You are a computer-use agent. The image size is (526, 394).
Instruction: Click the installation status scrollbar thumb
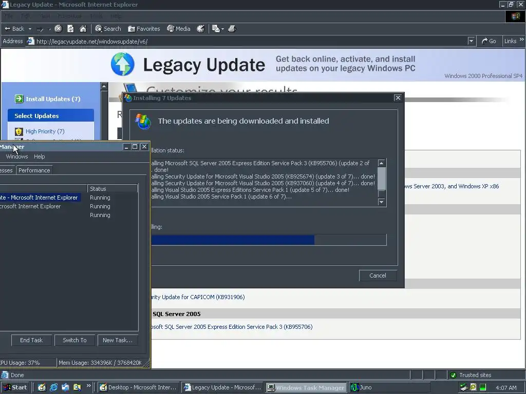(382, 179)
